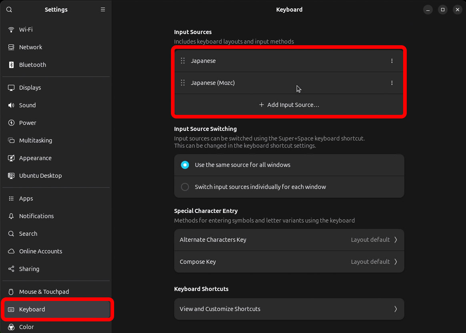Open View and Customize Shortcuts
Image resolution: width=466 pixels, height=333 pixels.
(x=289, y=309)
